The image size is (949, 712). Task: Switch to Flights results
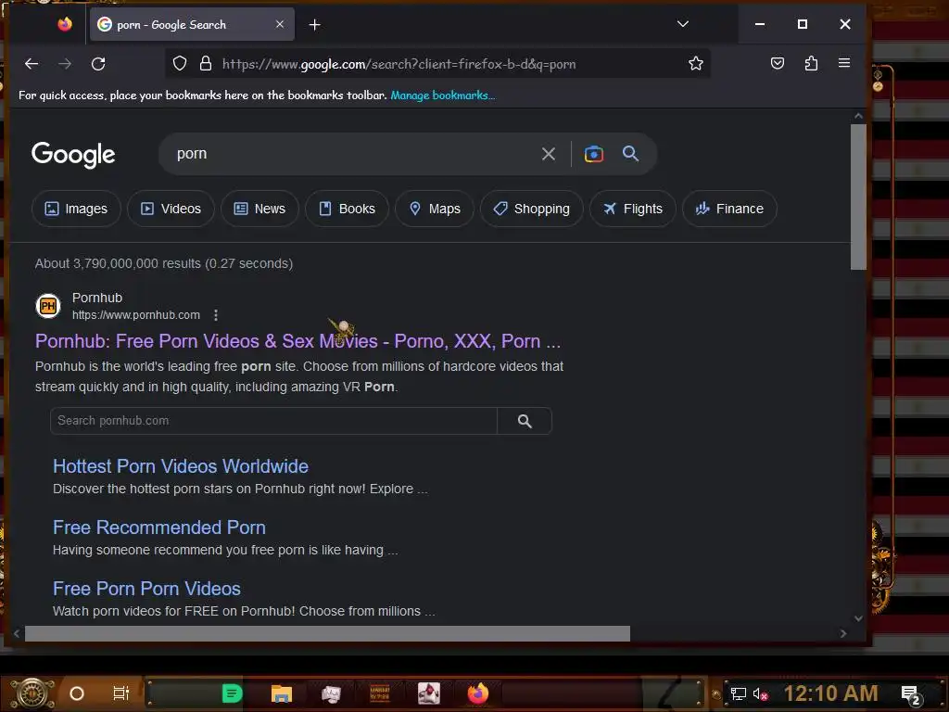632,209
